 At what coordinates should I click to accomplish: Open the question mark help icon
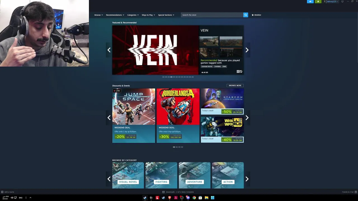point(324,2)
